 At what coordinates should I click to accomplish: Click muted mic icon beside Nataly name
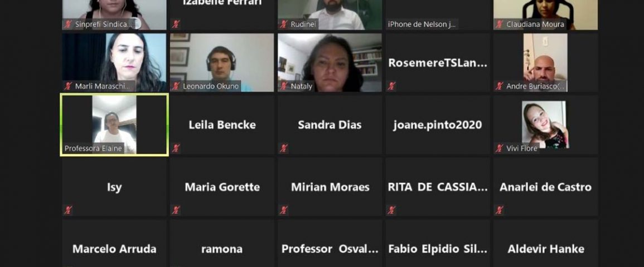pos(283,86)
